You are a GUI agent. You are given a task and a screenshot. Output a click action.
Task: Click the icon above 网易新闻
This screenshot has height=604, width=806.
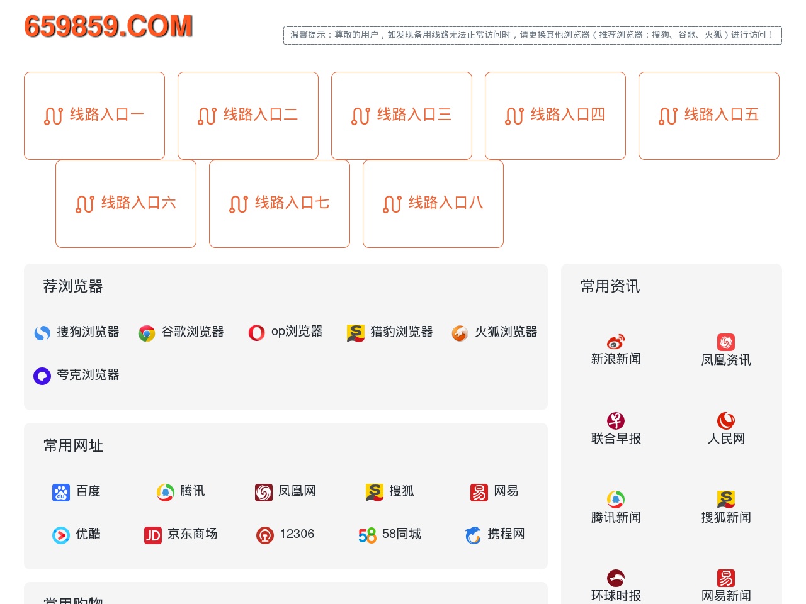click(x=726, y=578)
